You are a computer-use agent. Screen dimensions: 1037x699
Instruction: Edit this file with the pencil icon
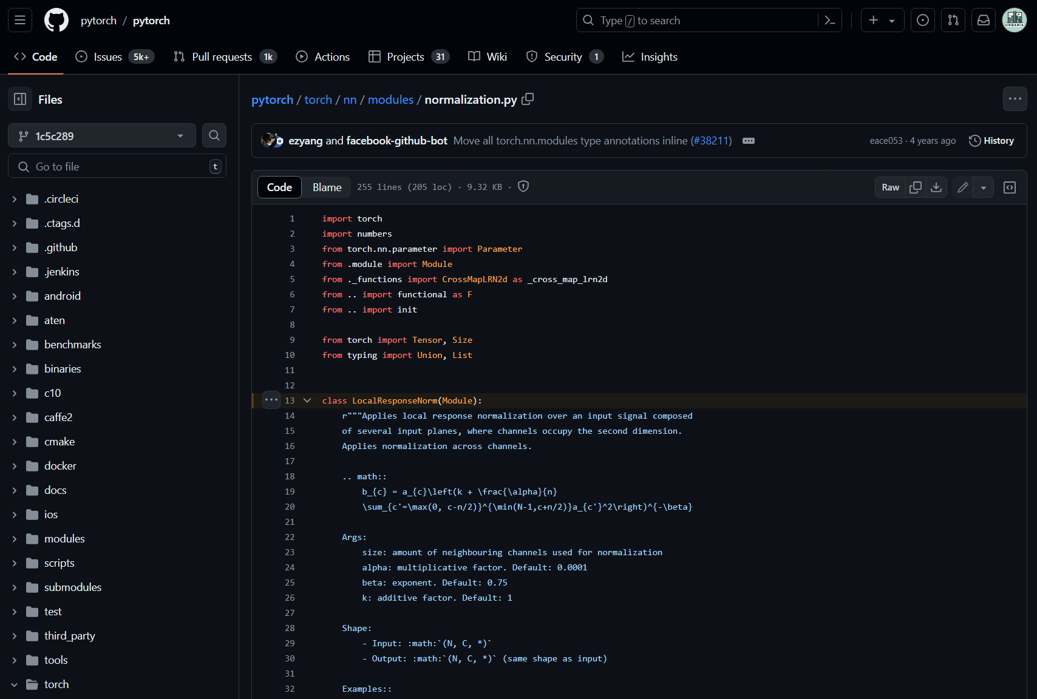click(x=963, y=187)
